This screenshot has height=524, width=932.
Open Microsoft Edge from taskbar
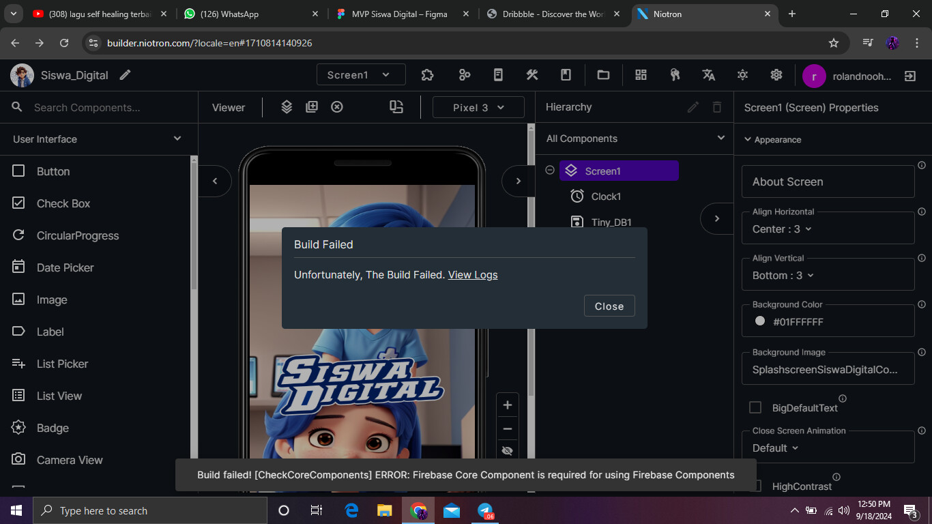[352, 510]
